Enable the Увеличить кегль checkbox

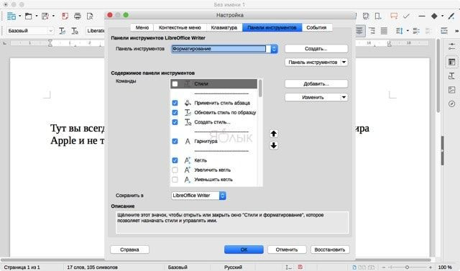pos(175,170)
